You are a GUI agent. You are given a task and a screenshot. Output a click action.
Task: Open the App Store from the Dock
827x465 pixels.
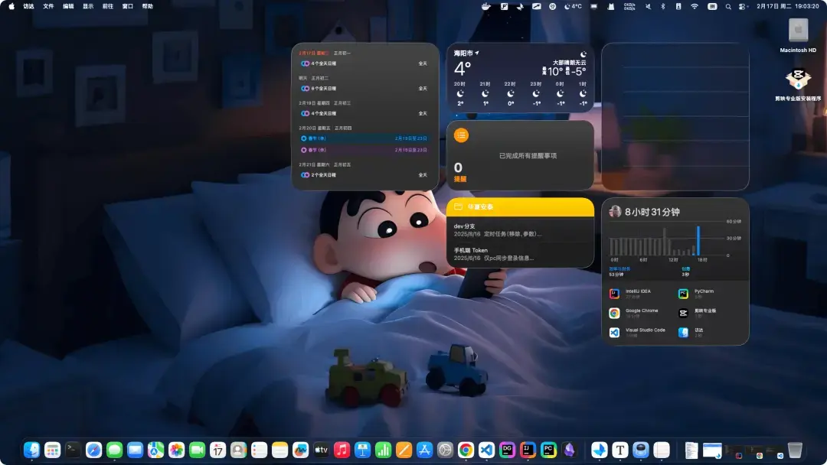(x=425, y=449)
